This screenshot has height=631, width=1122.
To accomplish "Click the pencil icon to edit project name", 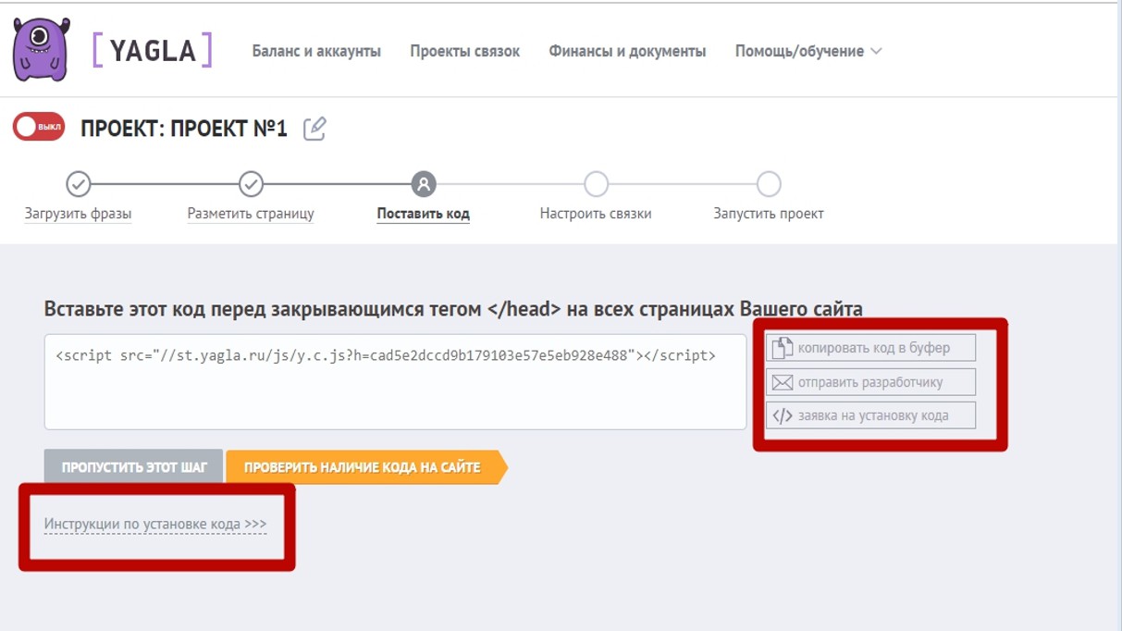I will pos(314,128).
